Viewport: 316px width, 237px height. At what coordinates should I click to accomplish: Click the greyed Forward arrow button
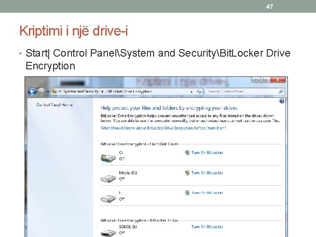[42, 92]
